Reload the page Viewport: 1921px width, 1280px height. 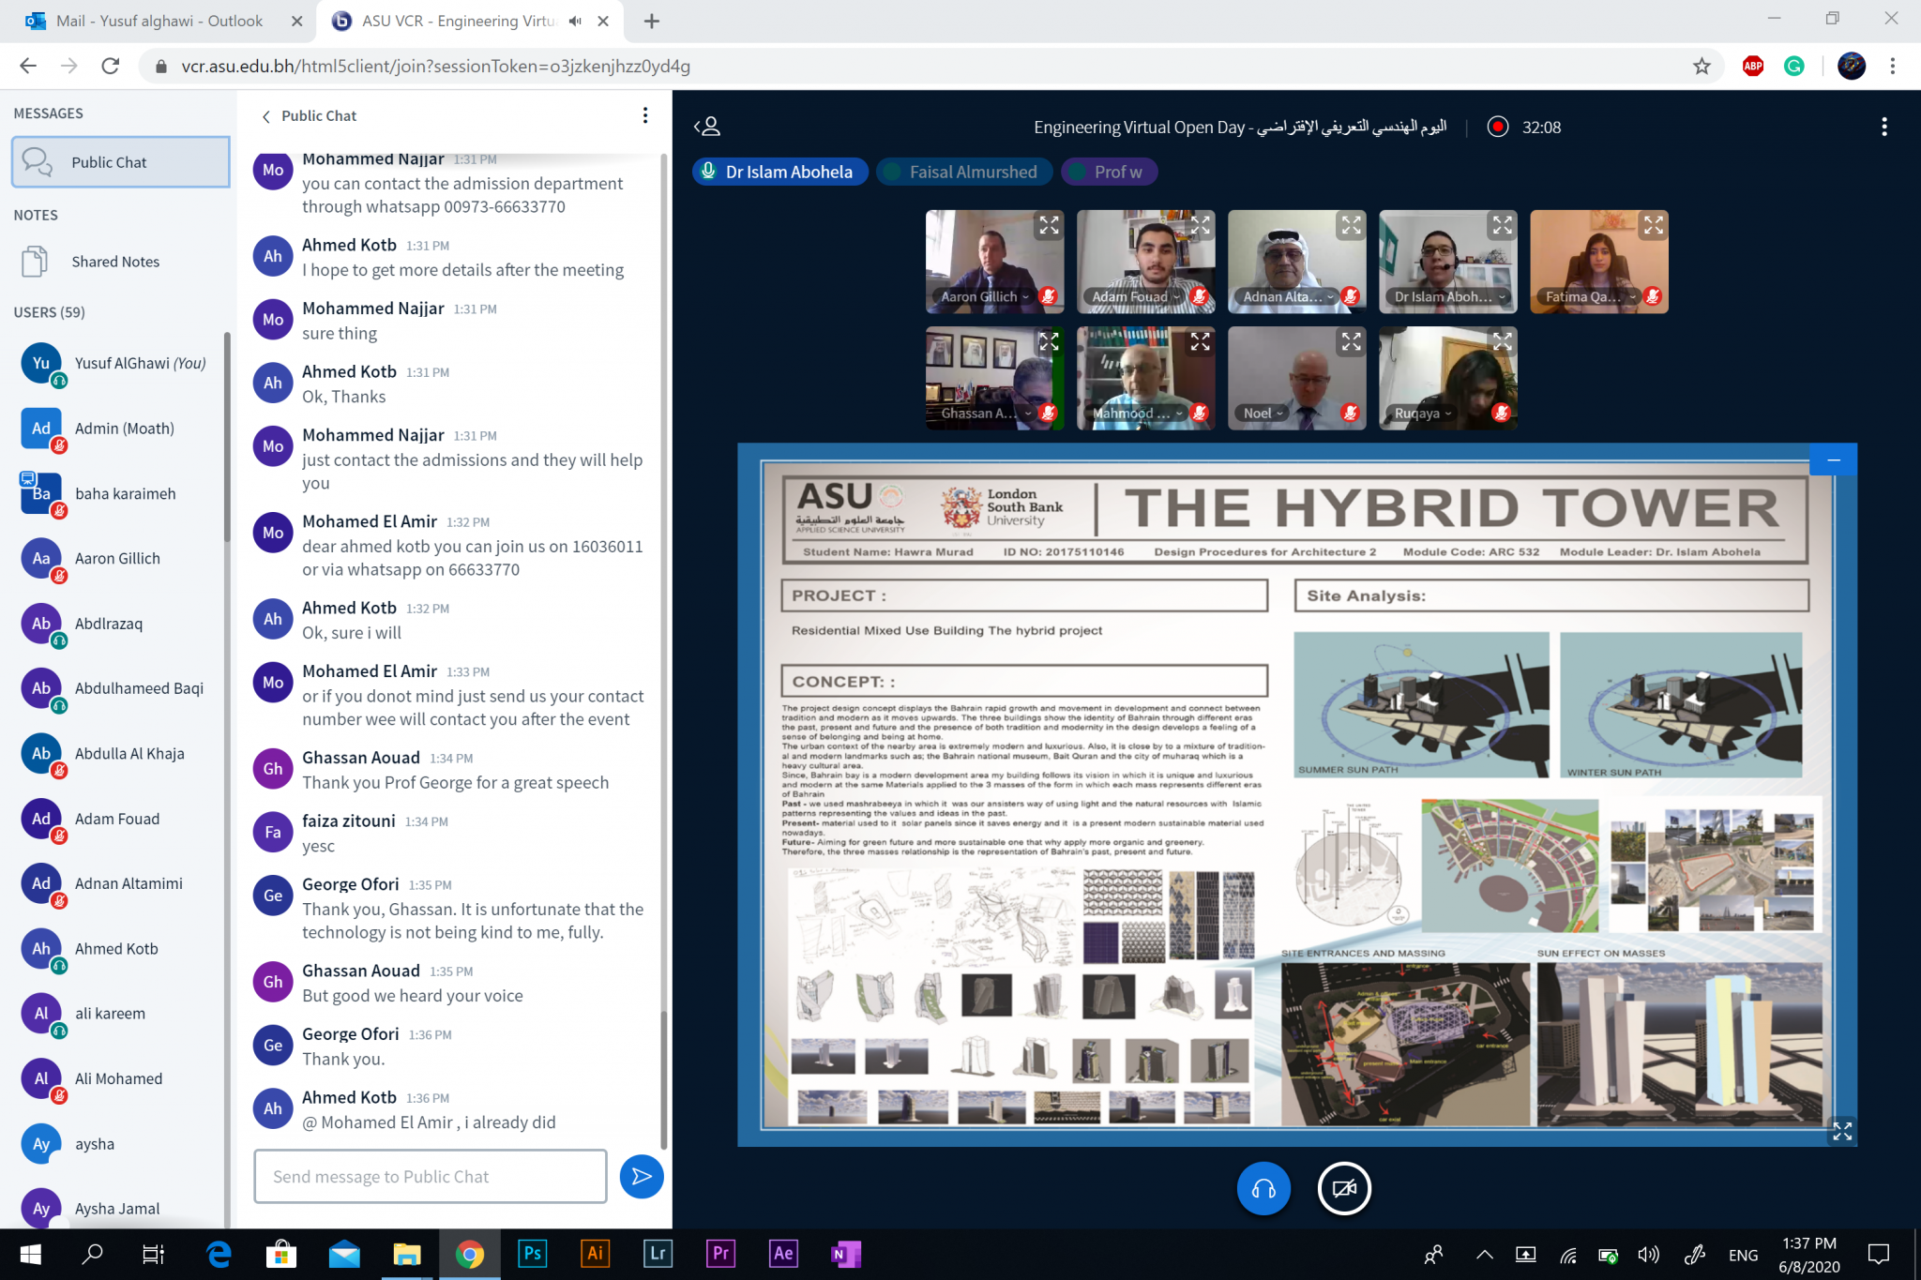[x=111, y=66]
